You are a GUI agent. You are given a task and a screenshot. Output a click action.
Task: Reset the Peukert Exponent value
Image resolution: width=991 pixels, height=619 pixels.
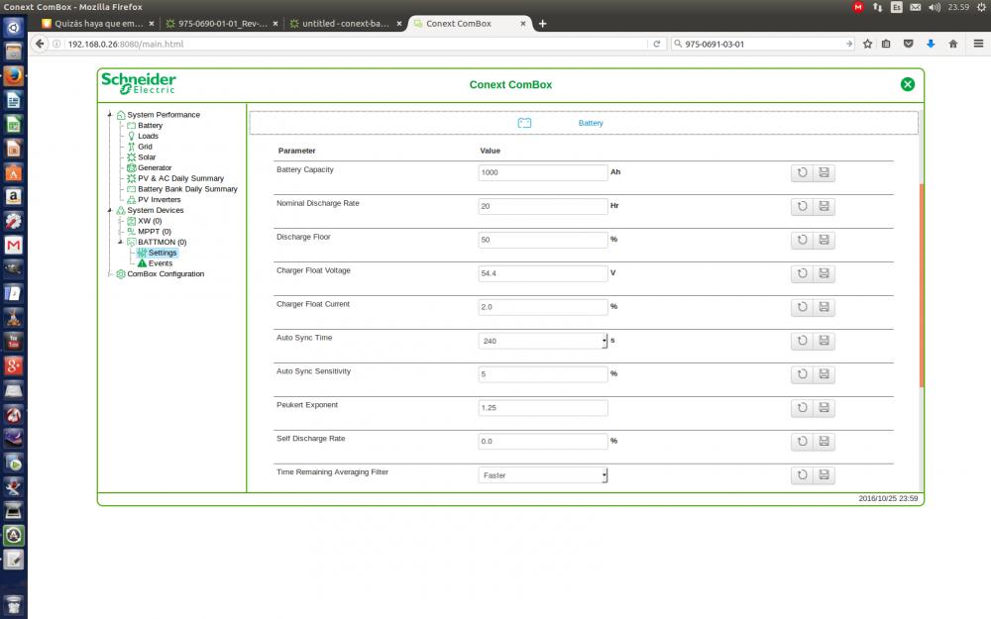[802, 407]
